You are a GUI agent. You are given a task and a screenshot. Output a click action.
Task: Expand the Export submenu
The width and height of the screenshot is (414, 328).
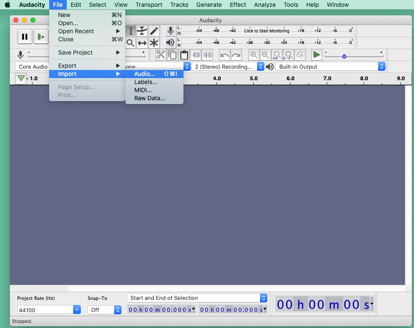[87, 66]
